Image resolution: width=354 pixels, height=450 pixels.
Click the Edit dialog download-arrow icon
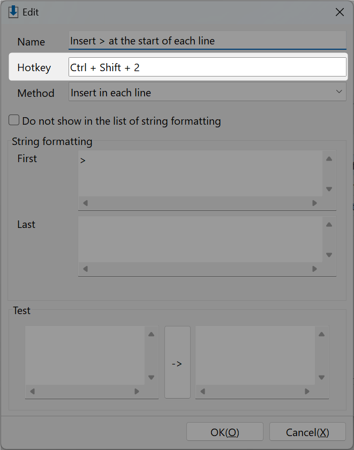point(13,12)
